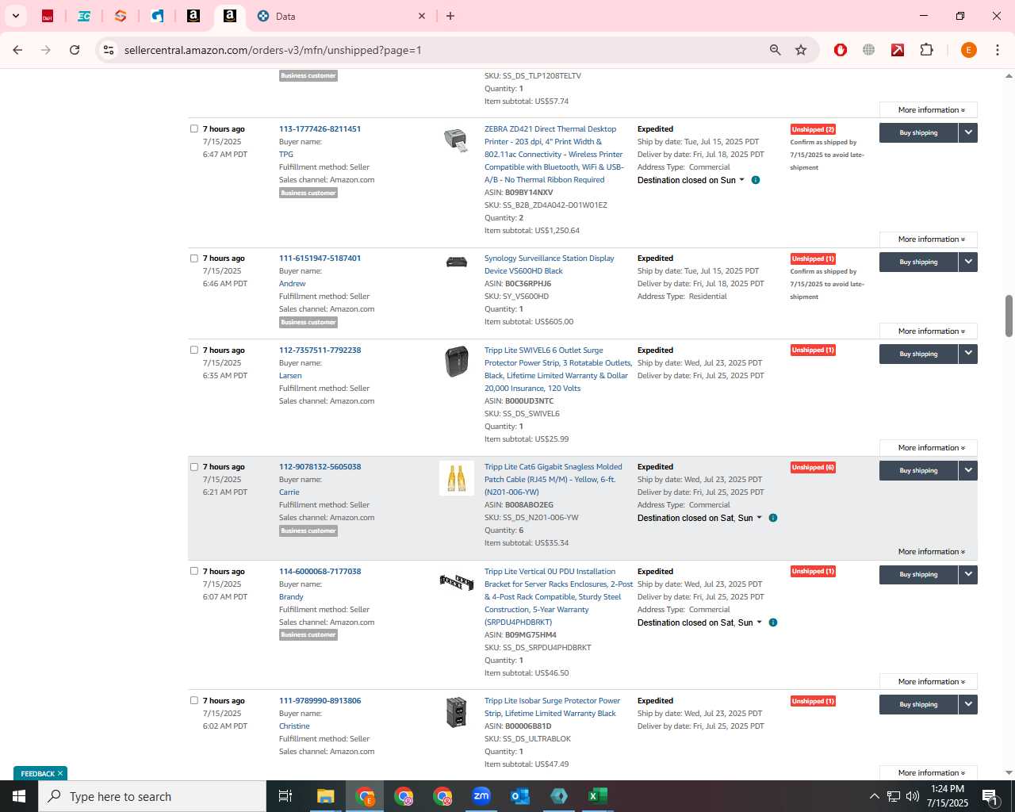Viewport: 1015px width, 812px height.
Task: Click the page vertical scrollbar thumb
Action: coord(1009,316)
